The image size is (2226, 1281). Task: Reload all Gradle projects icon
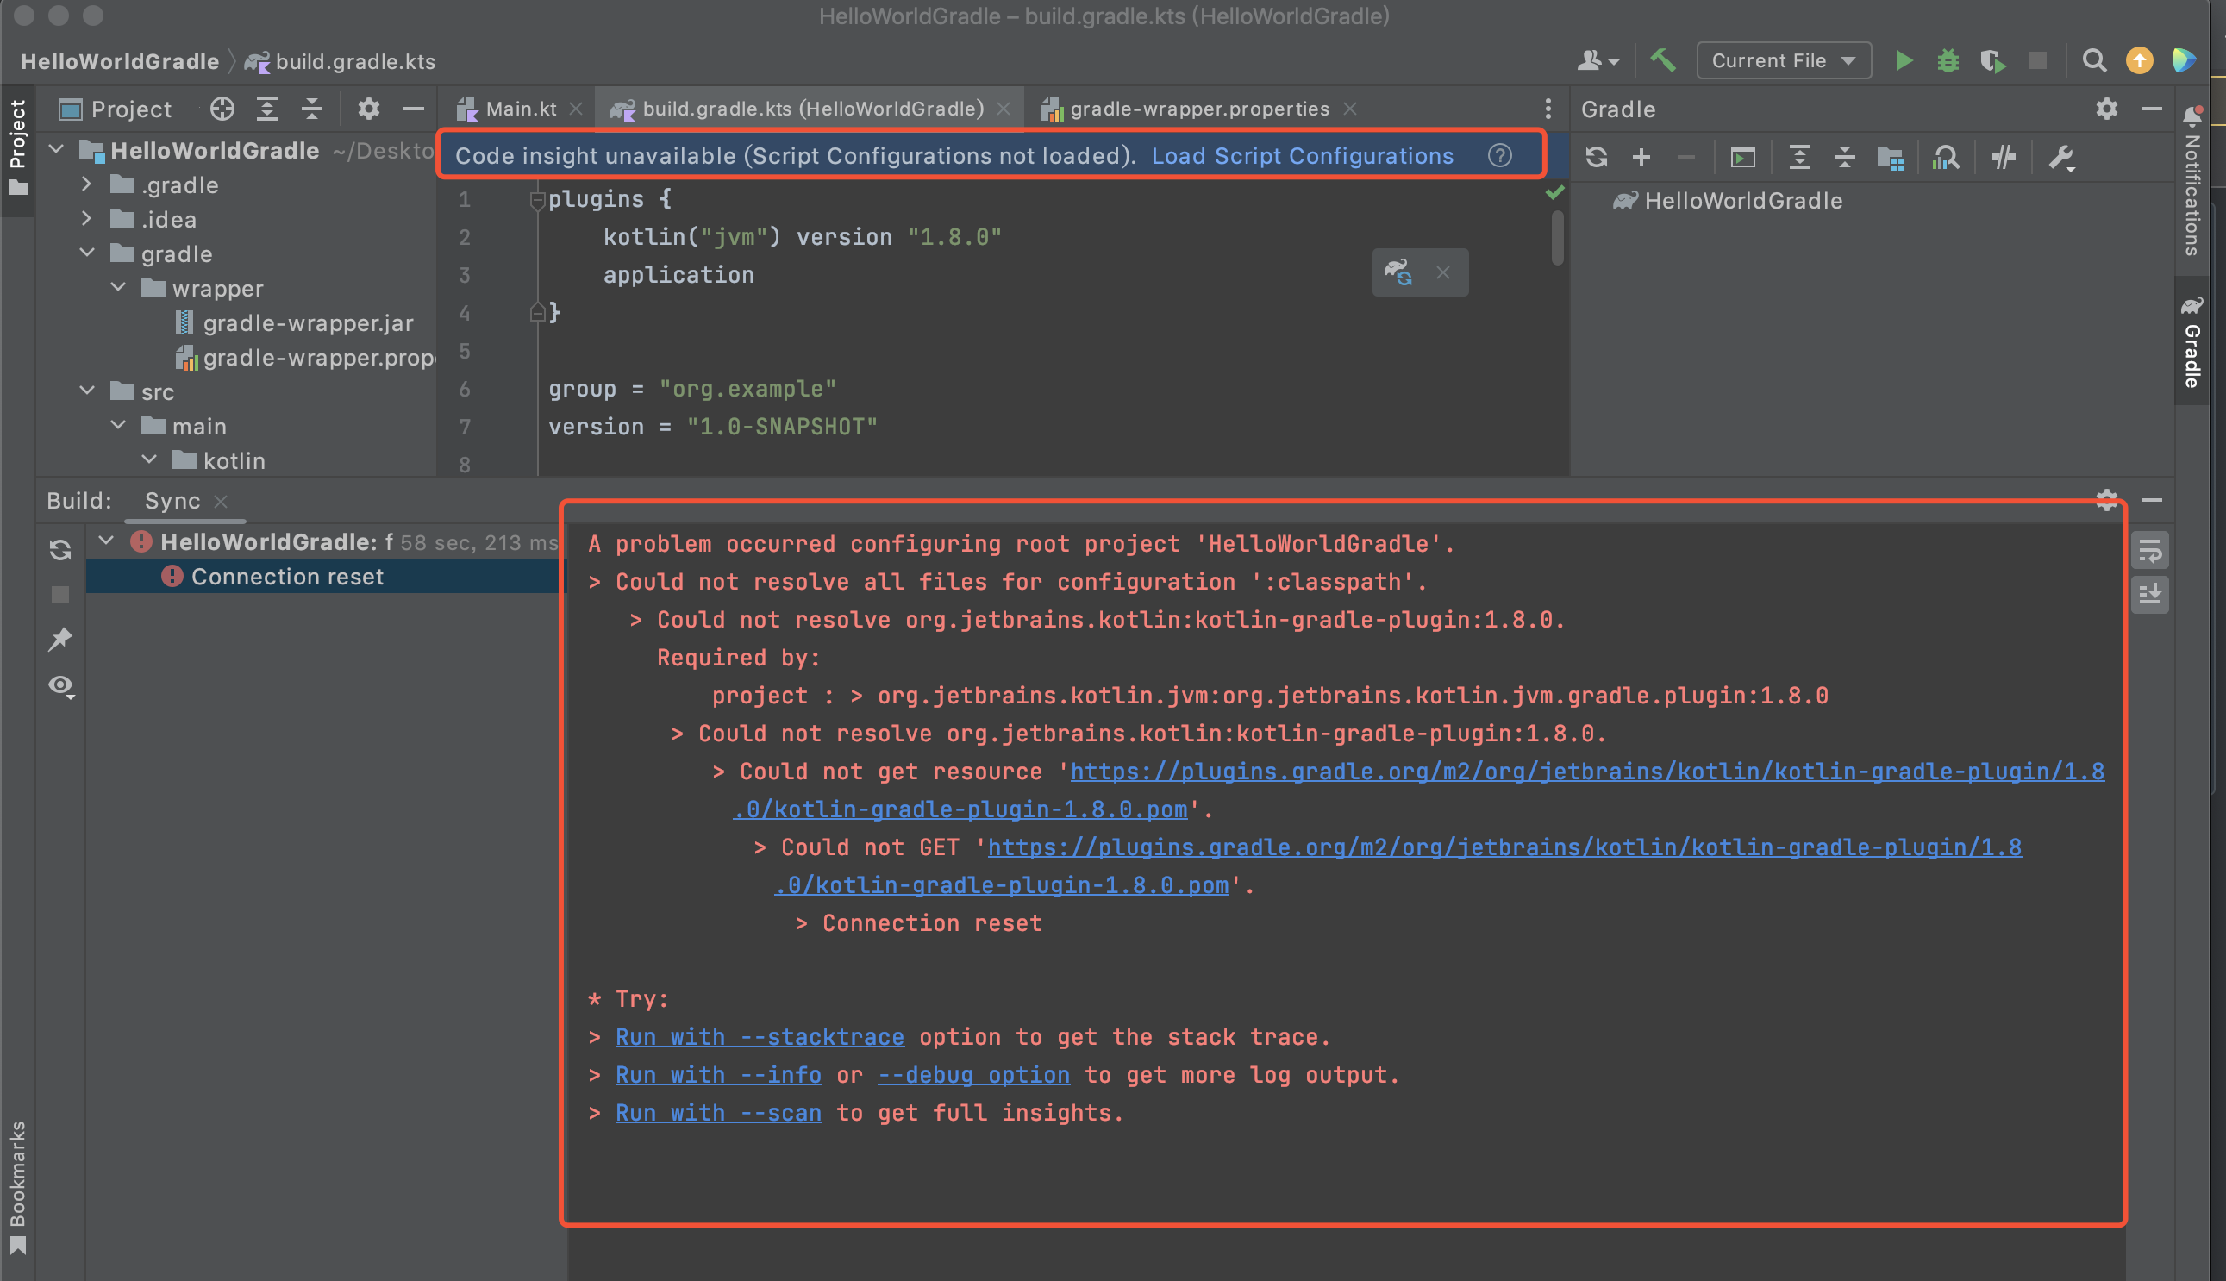point(1596,158)
